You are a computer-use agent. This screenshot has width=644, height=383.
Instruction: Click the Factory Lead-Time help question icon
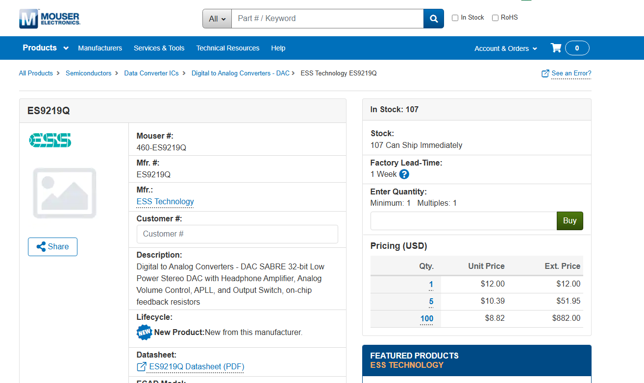click(x=404, y=174)
